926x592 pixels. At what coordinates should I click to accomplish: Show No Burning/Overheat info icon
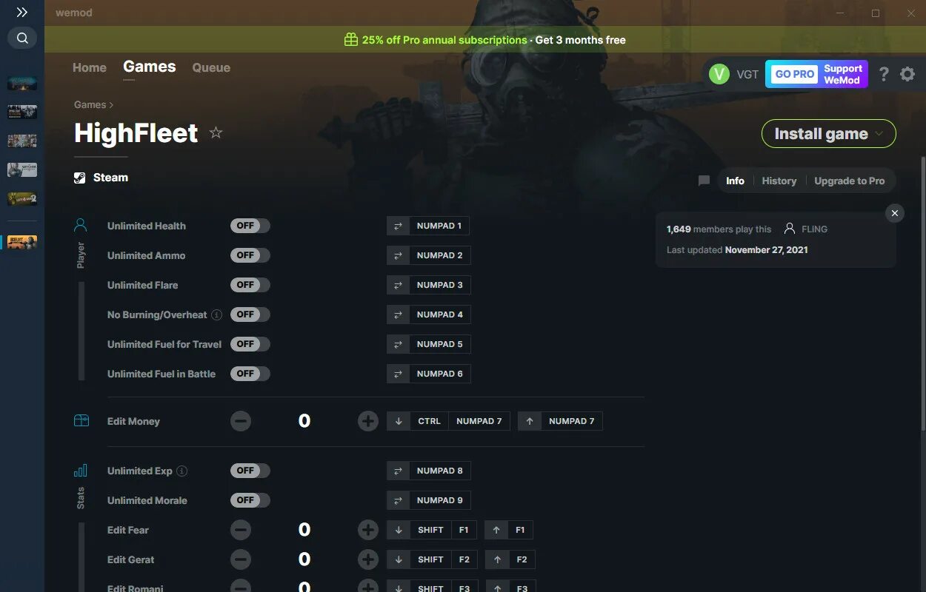(216, 314)
